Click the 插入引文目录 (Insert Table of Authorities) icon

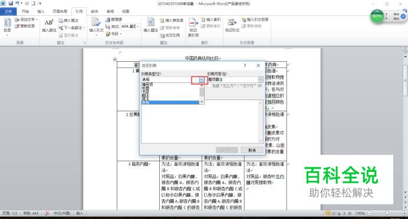[x=244, y=20]
